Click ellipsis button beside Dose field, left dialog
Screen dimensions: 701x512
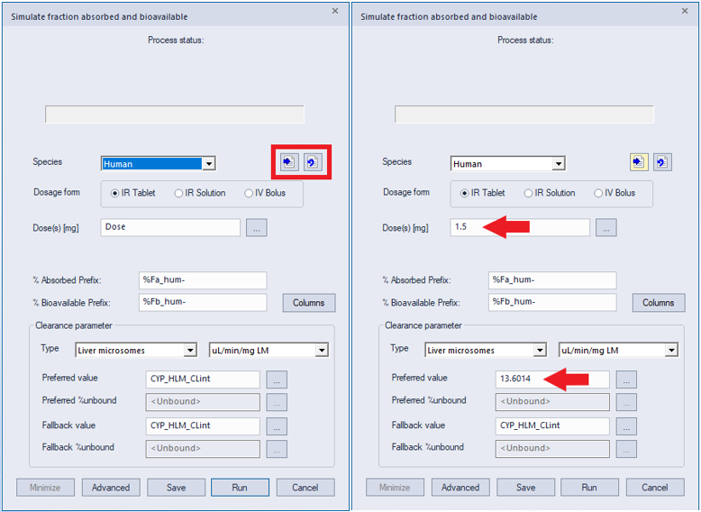(257, 227)
